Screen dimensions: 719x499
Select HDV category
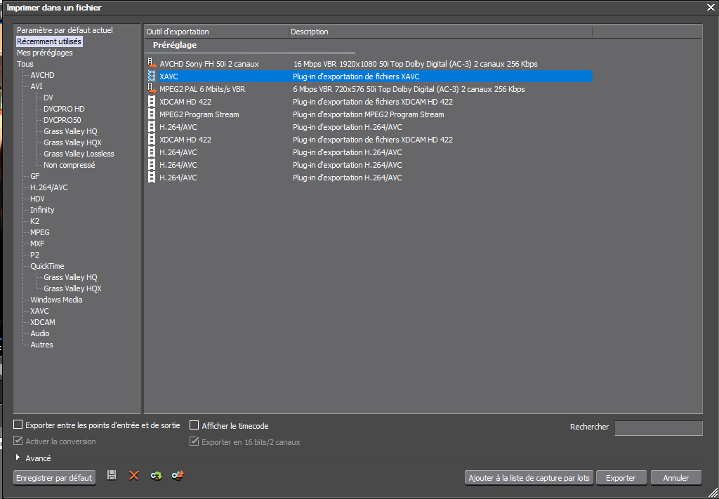(x=37, y=199)
